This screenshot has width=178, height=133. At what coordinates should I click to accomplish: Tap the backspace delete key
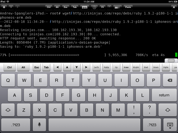point(170,80)
